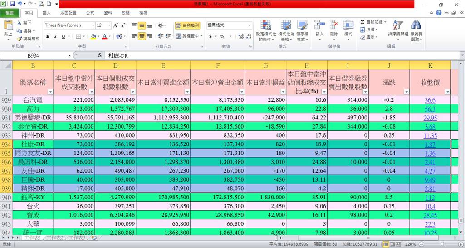This screenshot has height=248, width=465.
Task: Open filter dropdown for 股票名稱 column
Action: pyautogui.click(x=50, y=92)
